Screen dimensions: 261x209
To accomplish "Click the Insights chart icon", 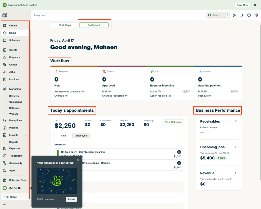I will click(5, 135).
